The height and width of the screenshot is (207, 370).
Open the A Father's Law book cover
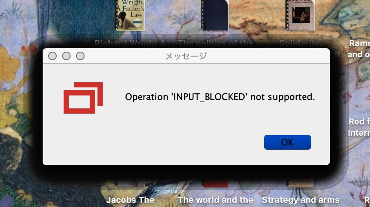coord(130,15)
